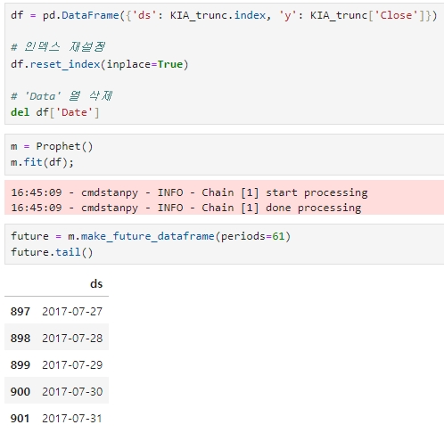The image size is (444, 433).
Task: Click the DataFrame creation code cell
Action: click(225, 64)
